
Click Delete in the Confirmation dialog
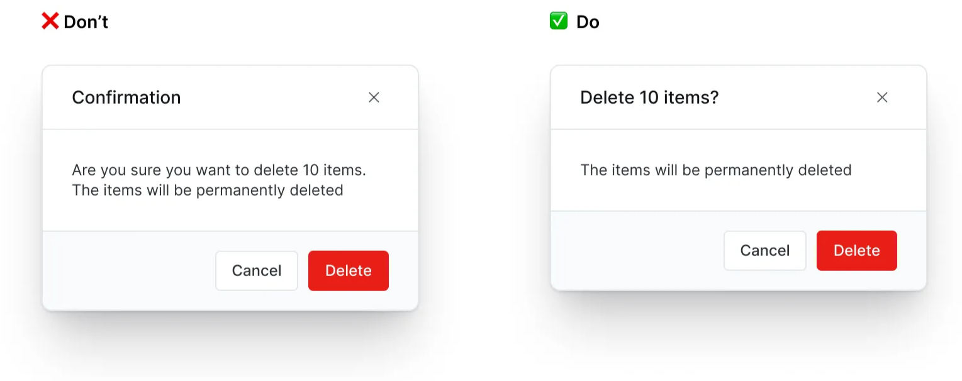[x=348, y=270]
